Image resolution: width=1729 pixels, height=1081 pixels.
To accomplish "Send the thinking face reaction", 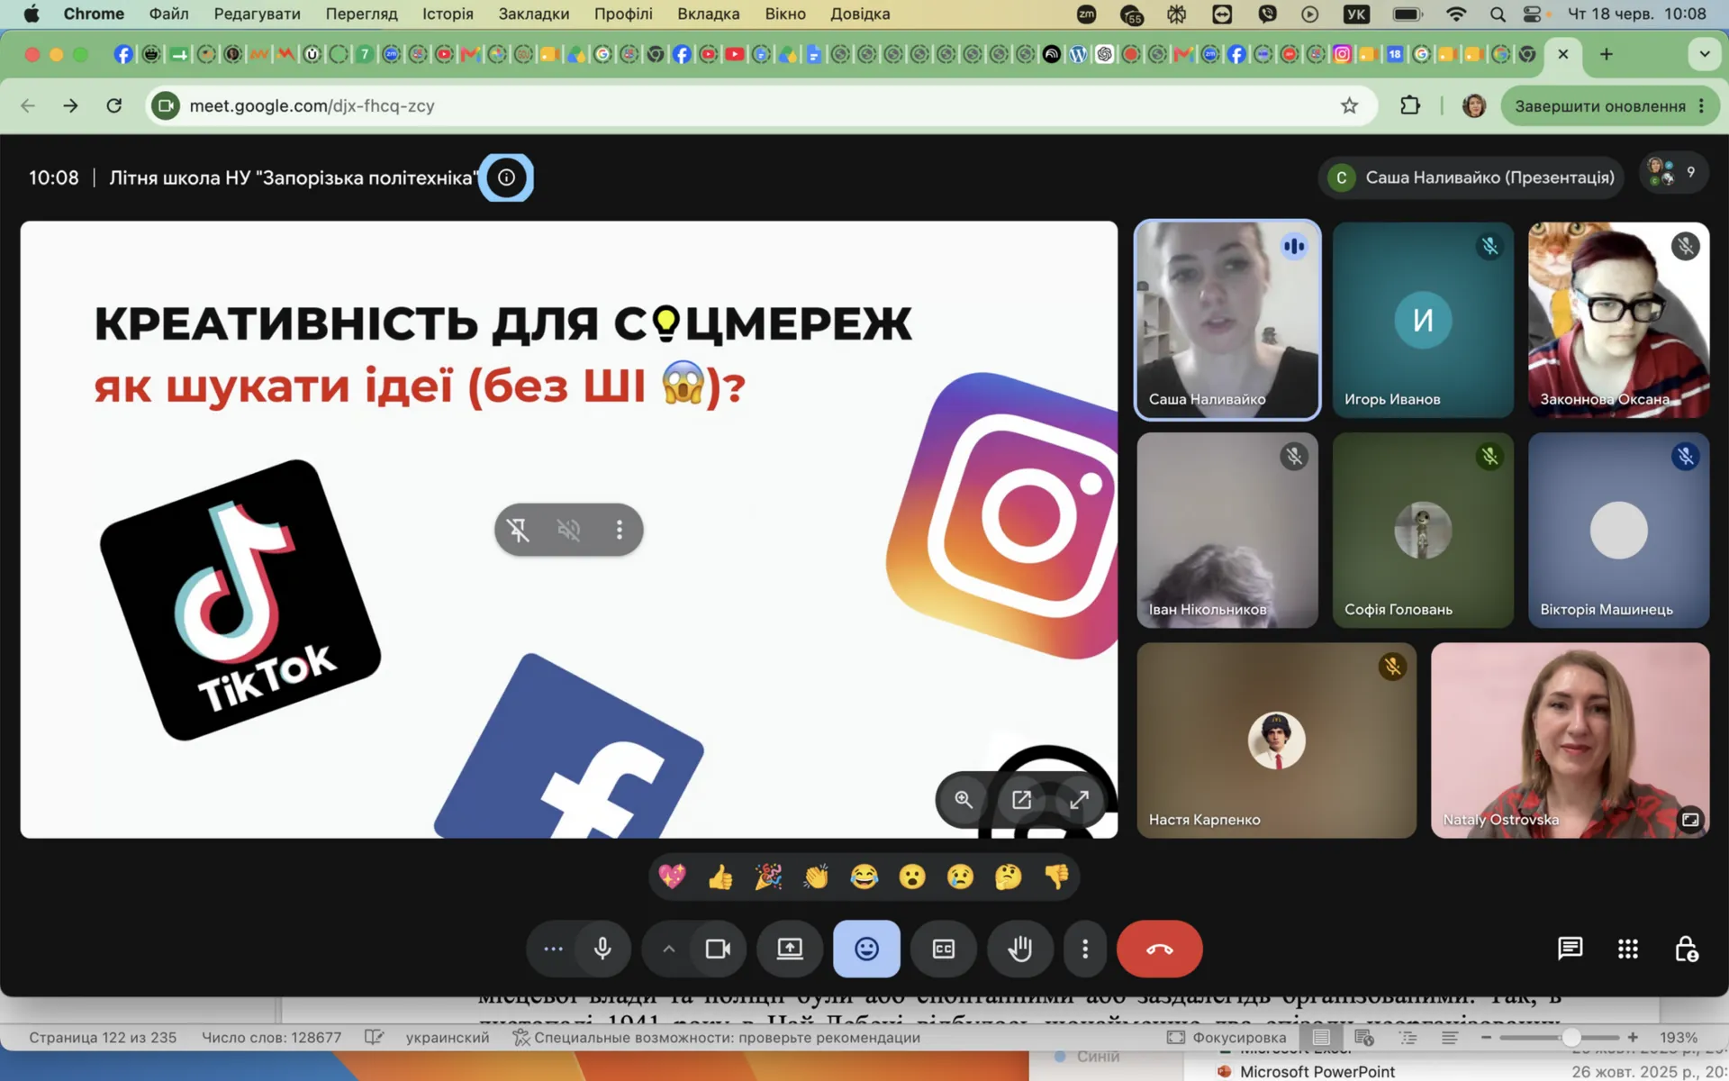I will 1009,877.
